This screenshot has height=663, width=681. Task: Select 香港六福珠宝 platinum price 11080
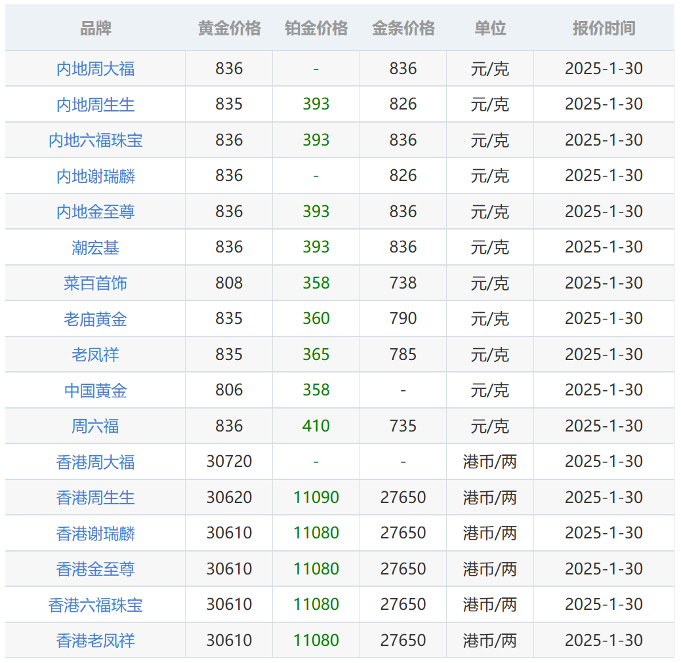click(x=316, y=605)
